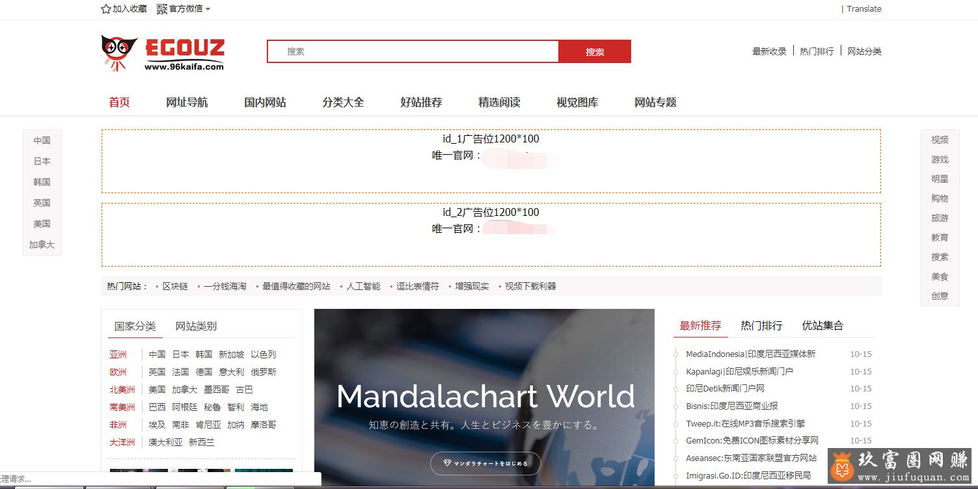The image size is (978, 489).
Task: Click the 亚洲 continent label
Action: click(118, 354)
